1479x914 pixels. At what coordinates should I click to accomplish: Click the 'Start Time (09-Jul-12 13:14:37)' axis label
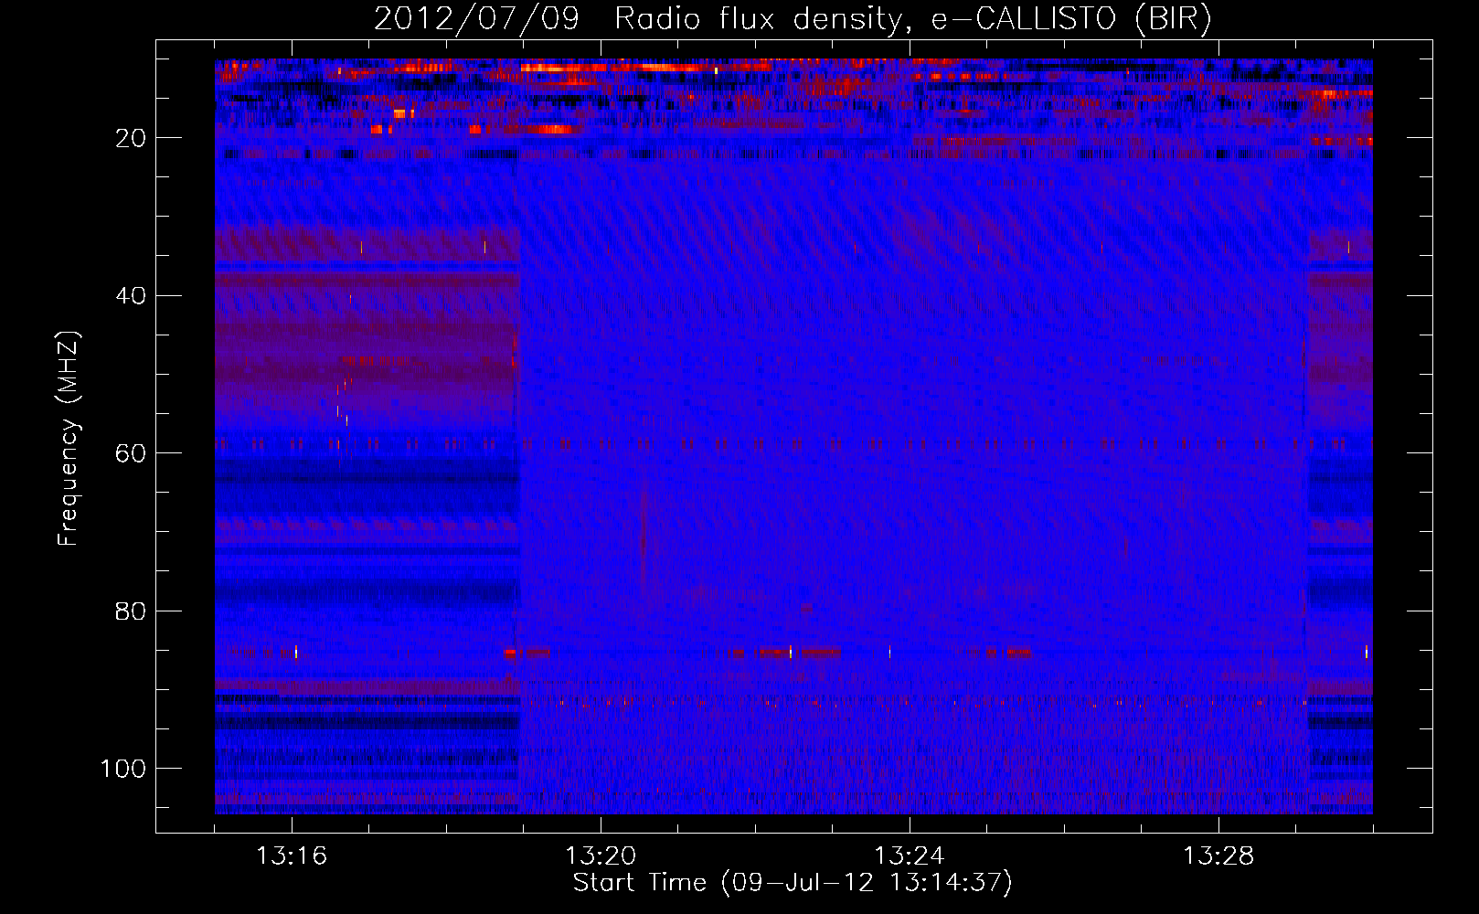click(793, 883)
